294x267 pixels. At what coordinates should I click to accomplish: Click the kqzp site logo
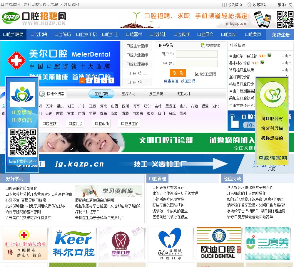tap(34, 19)
